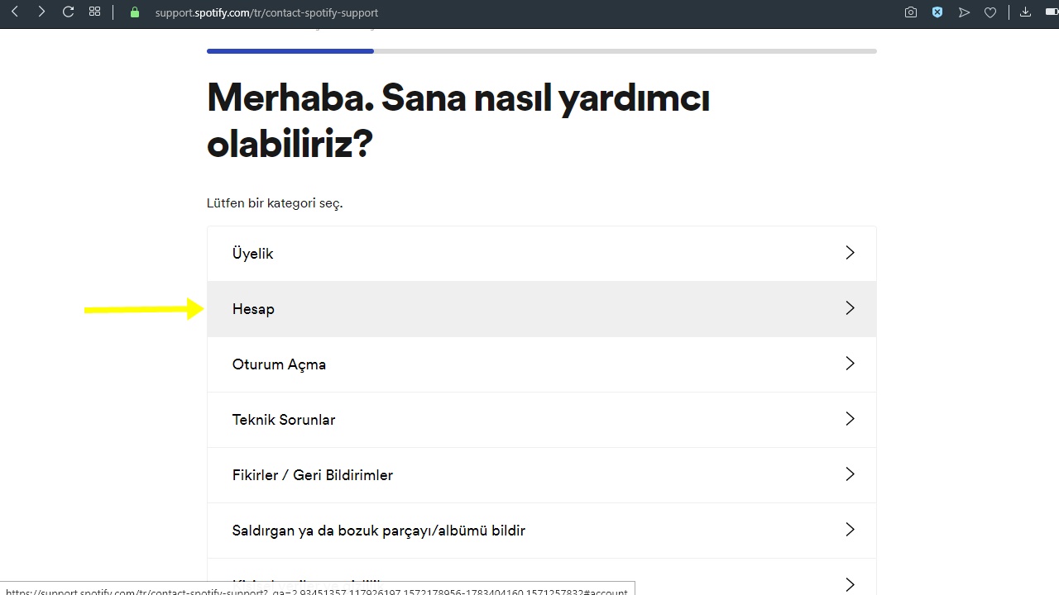Click the address bar URL

[x=266, y=12]
